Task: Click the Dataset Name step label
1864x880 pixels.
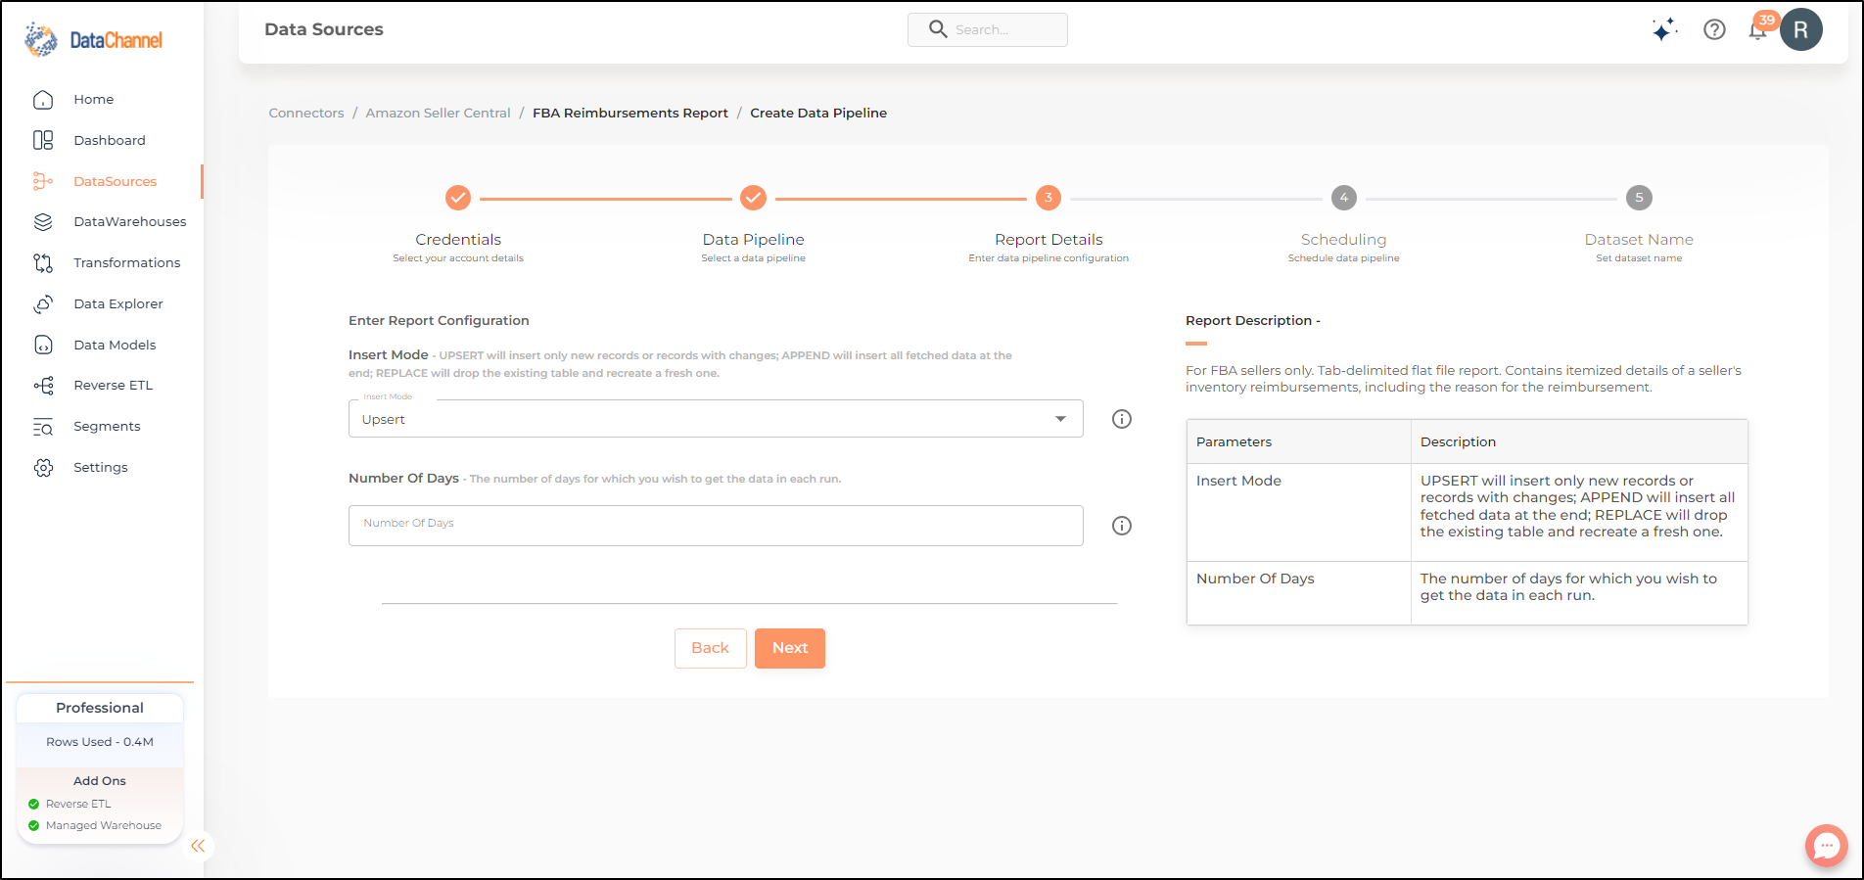Action: (1639, 240)
